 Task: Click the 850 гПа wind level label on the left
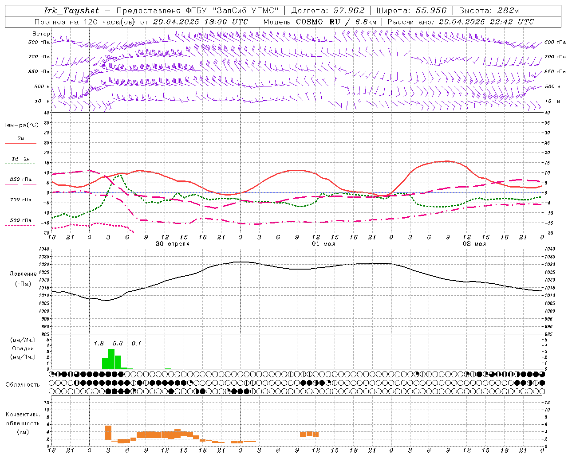click(x=39, y=71)
